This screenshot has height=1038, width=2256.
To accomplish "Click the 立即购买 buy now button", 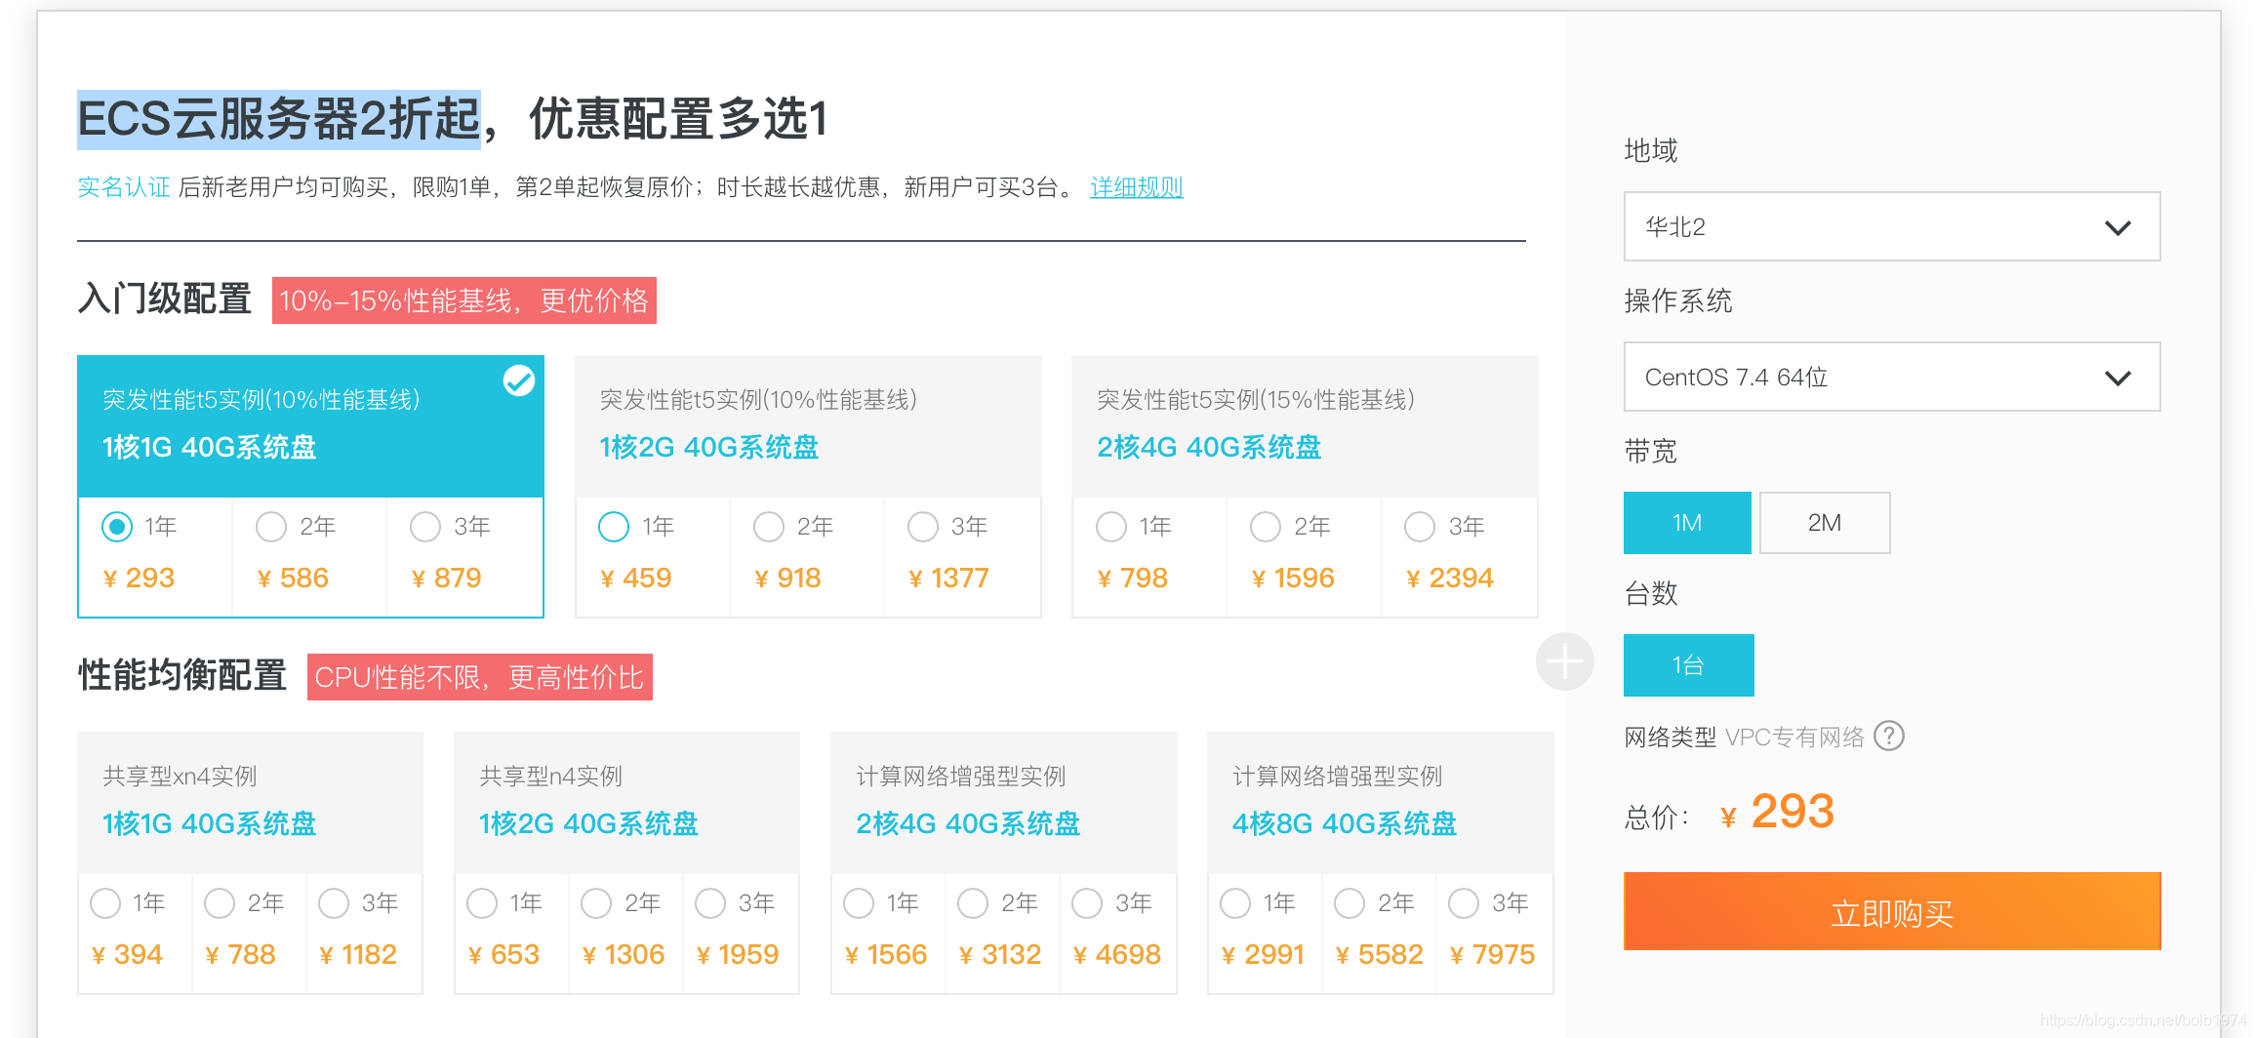I will click(x=1891, y=911).
